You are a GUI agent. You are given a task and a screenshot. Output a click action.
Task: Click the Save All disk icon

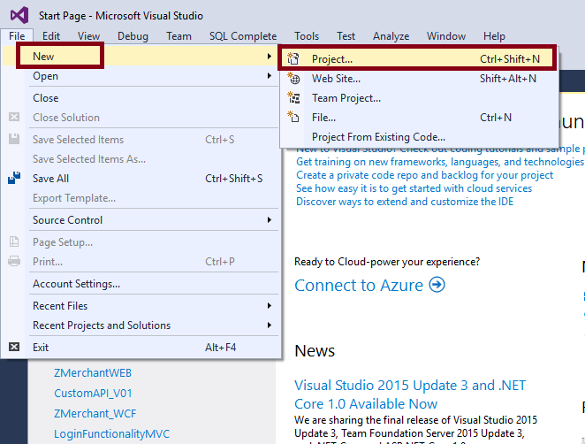point(14,179)
